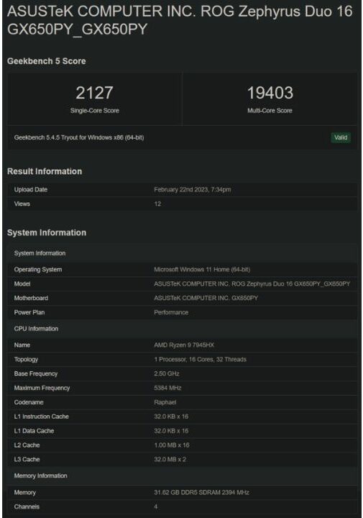Screen dimensions: 363x518
Task: Click the Maximum Frequency label
Action: point(42,388)
